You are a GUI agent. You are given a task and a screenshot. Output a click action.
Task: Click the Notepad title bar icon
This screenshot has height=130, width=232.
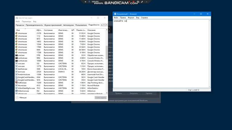click(115, 14)
